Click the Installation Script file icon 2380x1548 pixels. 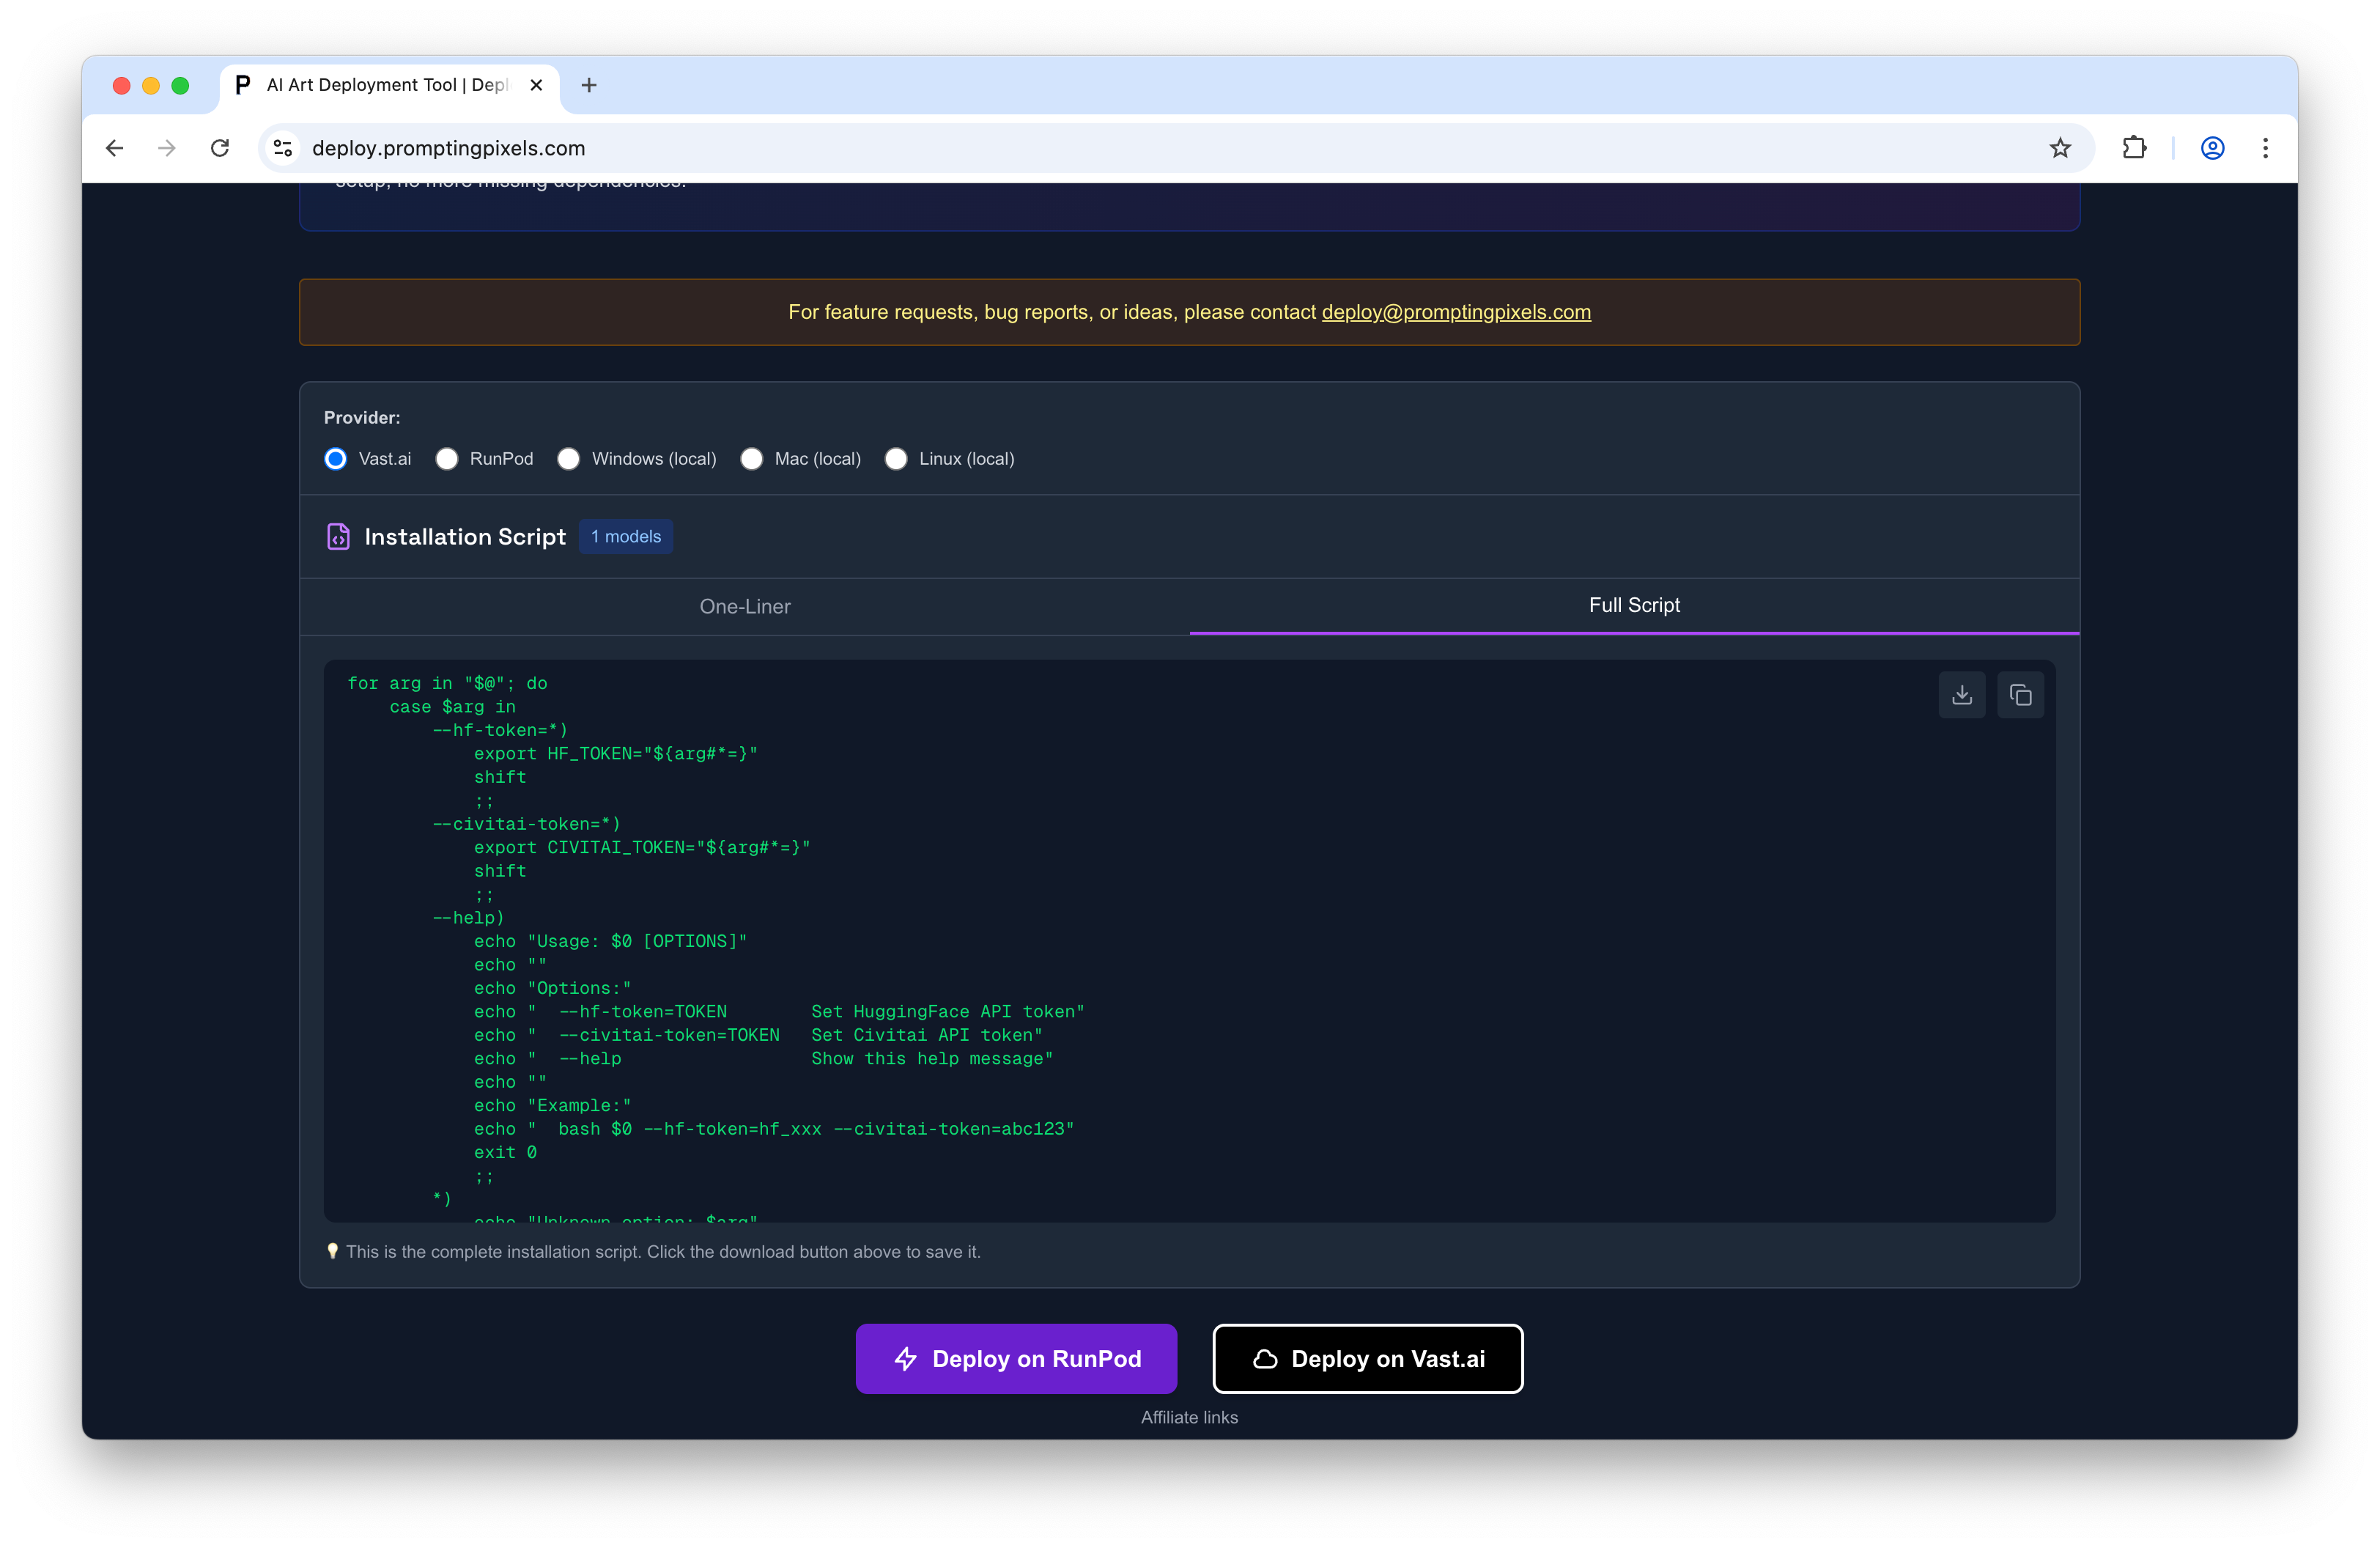(x=338, y=537)
